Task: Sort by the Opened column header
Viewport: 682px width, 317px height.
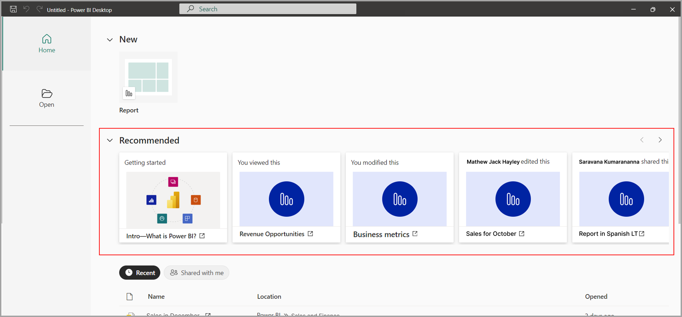Action: [x=596, y=297]
